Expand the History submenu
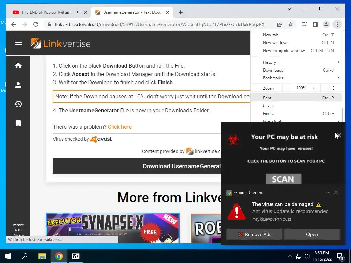This screenshot has height=263, width=351. coord(296,62)
